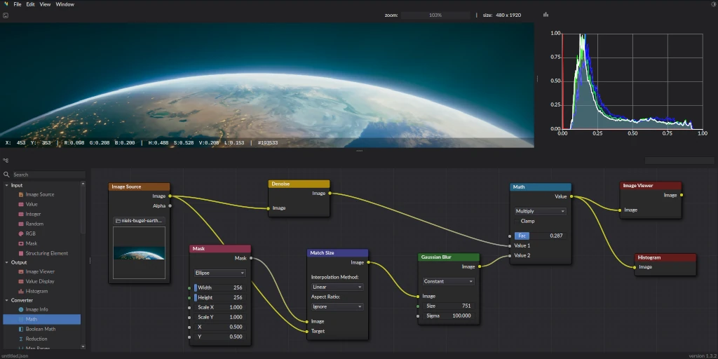Screen dimensions: 718x359
Task: Open the Linear interpolation method dropdown
Action: [337, 287]
